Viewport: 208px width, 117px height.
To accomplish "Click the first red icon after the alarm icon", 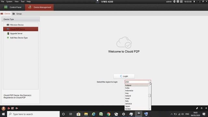I will [9, 108].
